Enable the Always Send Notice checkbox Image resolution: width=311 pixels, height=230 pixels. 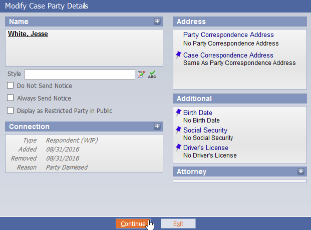11,98
